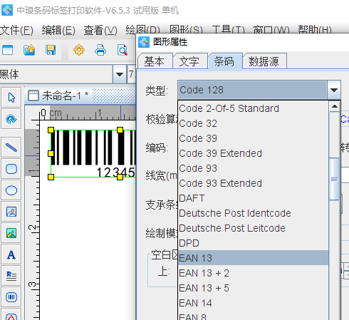The height and width of the screenshot is (320, 349).
Task: Click the top-left yellow resize handle
Action: pyautogui.click(x=51, y=130)
